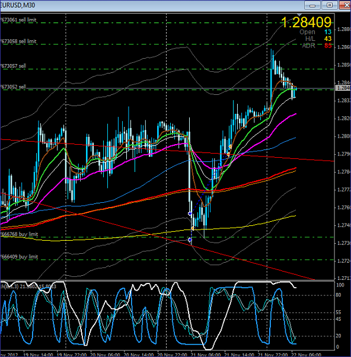Click the 20 Nov 06:00 time axis label
The height and width of the screenshot is (357, 351).
105,355
